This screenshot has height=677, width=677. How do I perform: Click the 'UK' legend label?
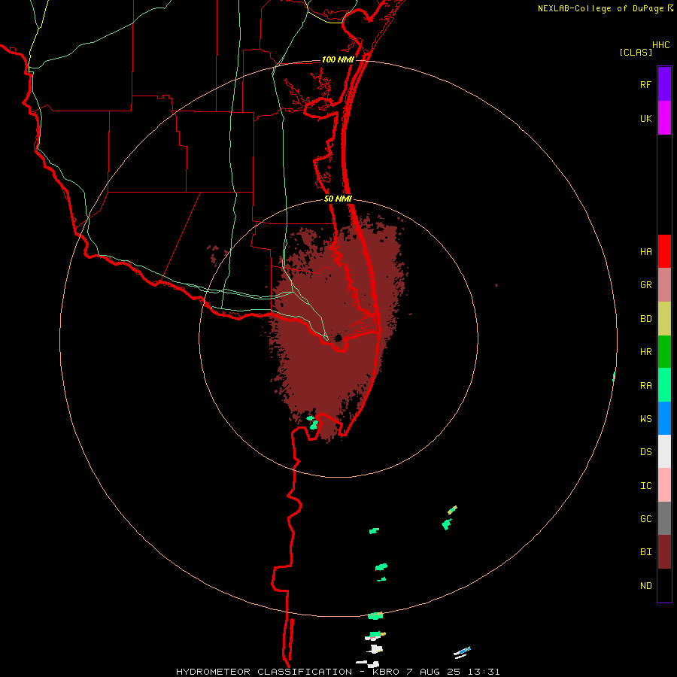pyautogui.click(x=645, y=118)
